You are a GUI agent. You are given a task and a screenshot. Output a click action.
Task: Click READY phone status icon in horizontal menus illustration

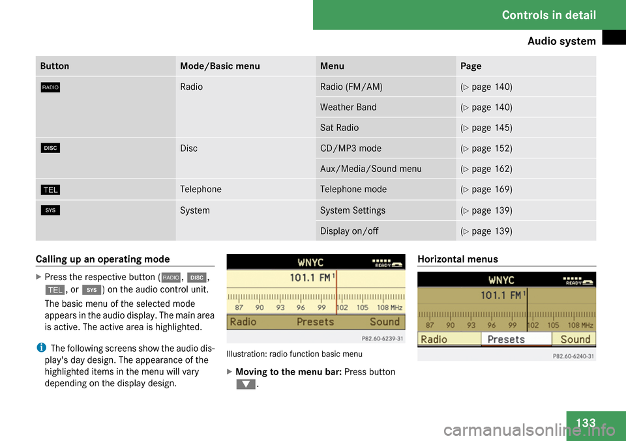click(x=578, y=280)
